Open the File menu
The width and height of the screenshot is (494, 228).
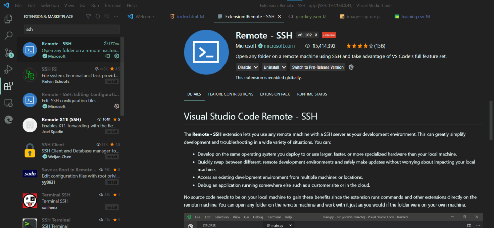18,5
